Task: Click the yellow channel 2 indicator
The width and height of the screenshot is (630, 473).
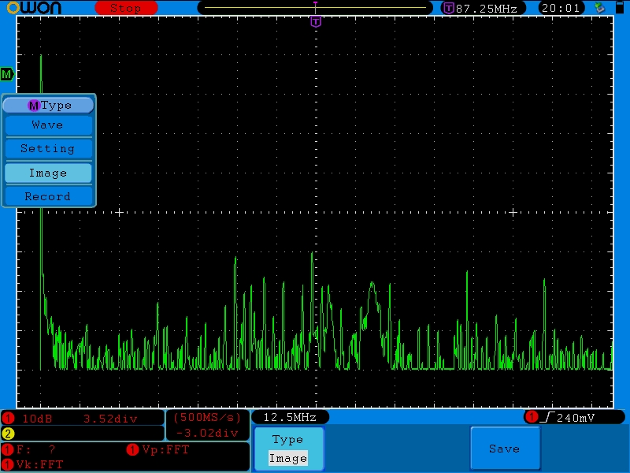Action: point(9,434)
